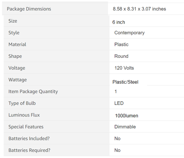Viewport: 184px width, 158px height.
Task: Click the Contemporary style value
Action: click(129, 33)
